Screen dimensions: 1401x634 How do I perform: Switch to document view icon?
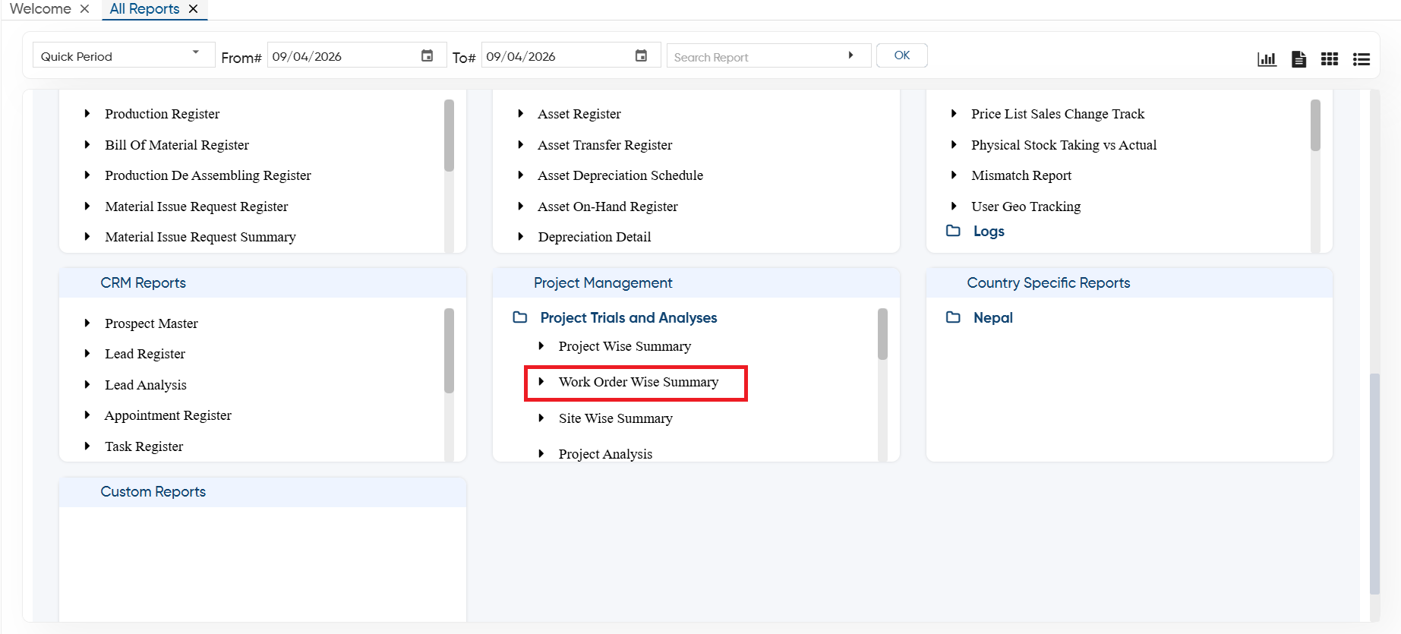point(1298,59)
